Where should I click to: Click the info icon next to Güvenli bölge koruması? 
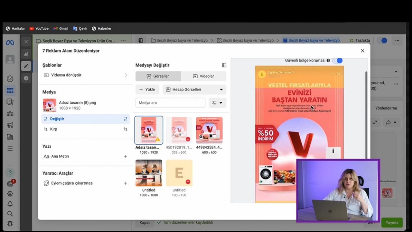pos(328,60)
